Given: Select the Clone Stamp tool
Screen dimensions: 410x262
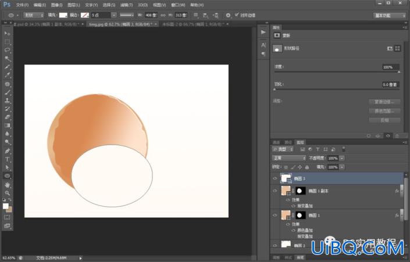Looking at the screenshot, I should point(8,101).
